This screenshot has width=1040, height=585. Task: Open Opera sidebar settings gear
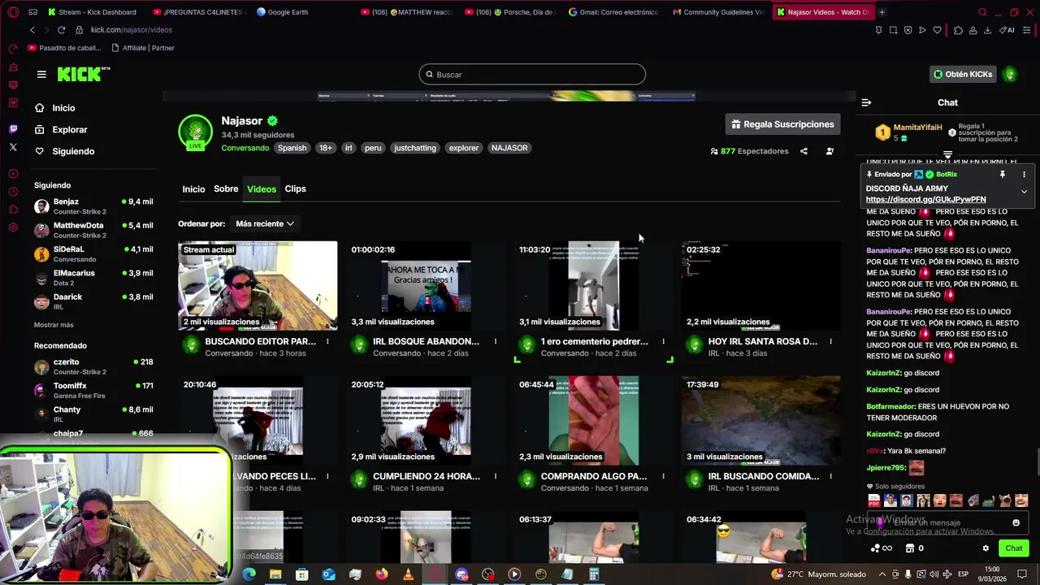[13, 227]
